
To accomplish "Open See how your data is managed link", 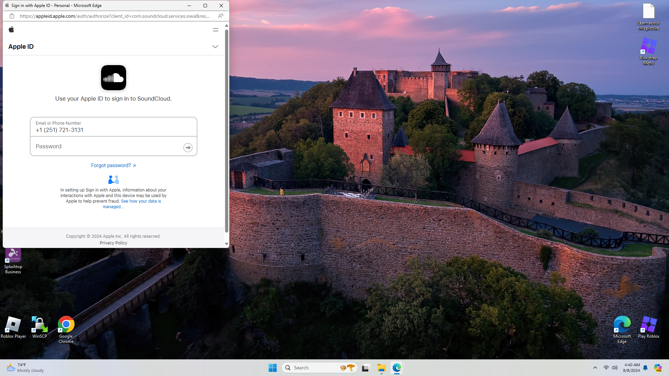I will 141,201.
